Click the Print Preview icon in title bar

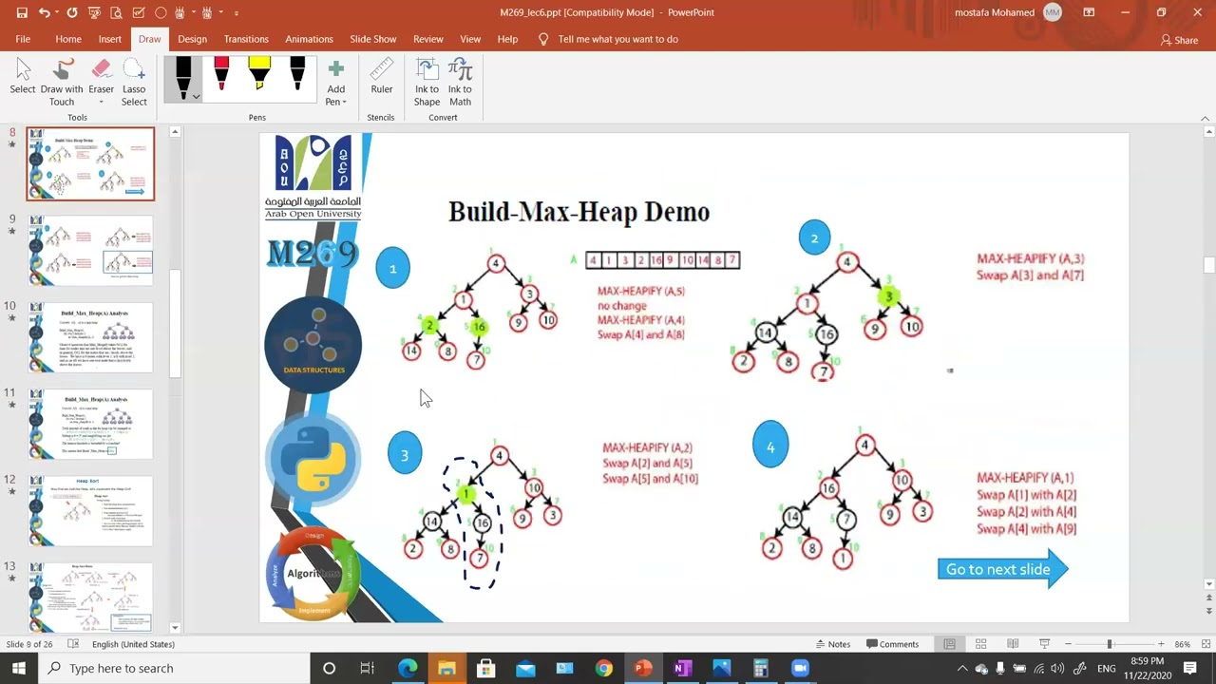[x=116, y=12]
